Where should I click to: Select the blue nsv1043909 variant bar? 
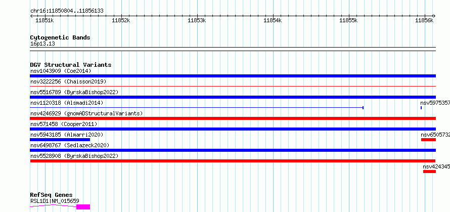point(233,76)
